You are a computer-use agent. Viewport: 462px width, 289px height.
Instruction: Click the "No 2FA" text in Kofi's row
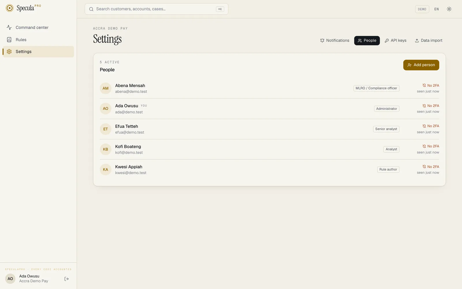click(433, 146)
